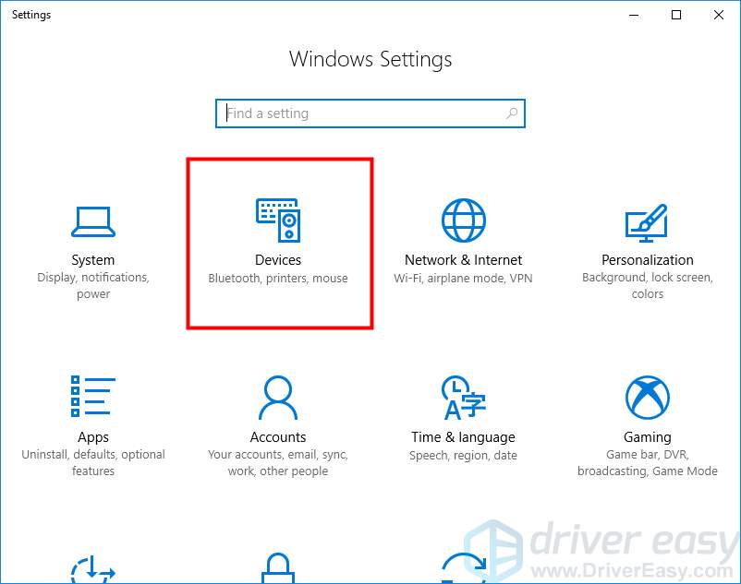Minimize the Settings window
Viewport: 741px width, 584px height.
[634, 15]
